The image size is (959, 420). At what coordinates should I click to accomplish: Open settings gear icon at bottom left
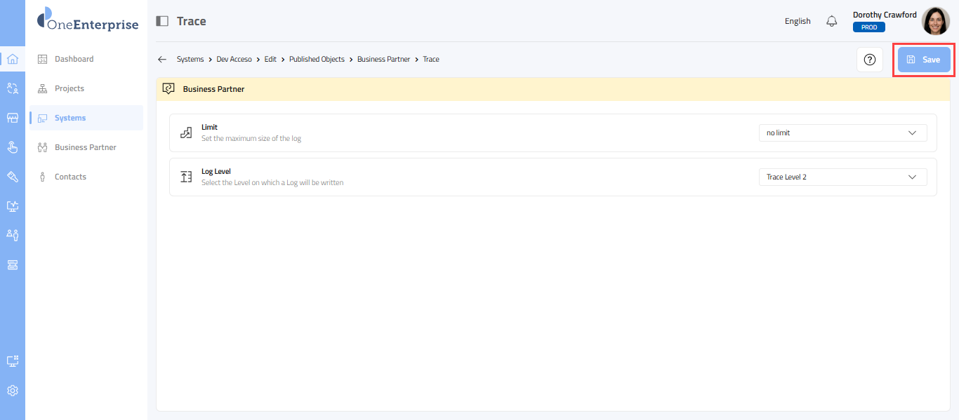click(x=12, y=391)
